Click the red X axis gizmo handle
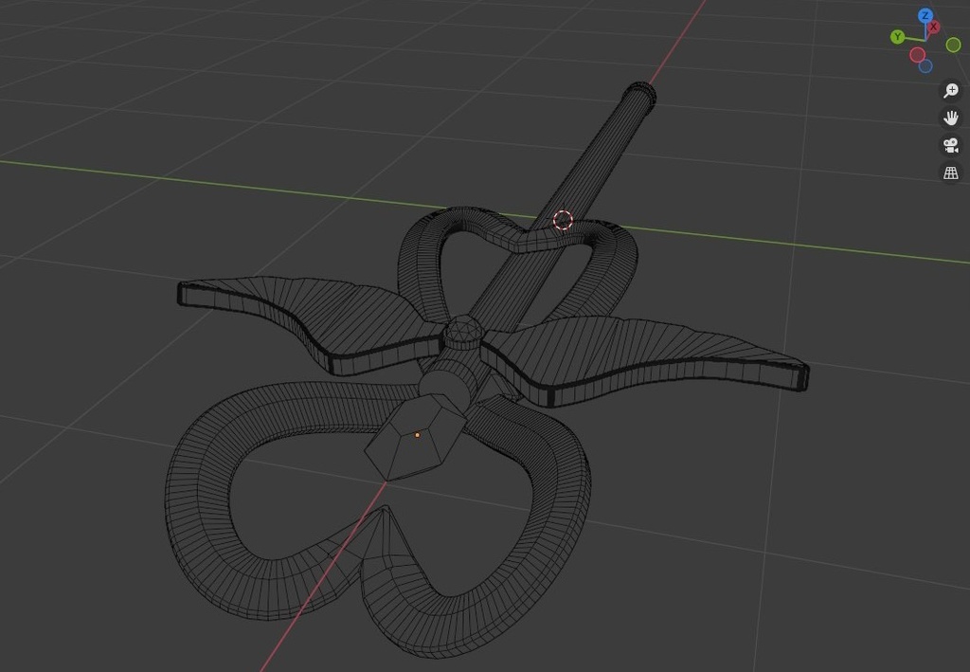Viewport: 970px width, 672px height. click(x=933, y=27)
